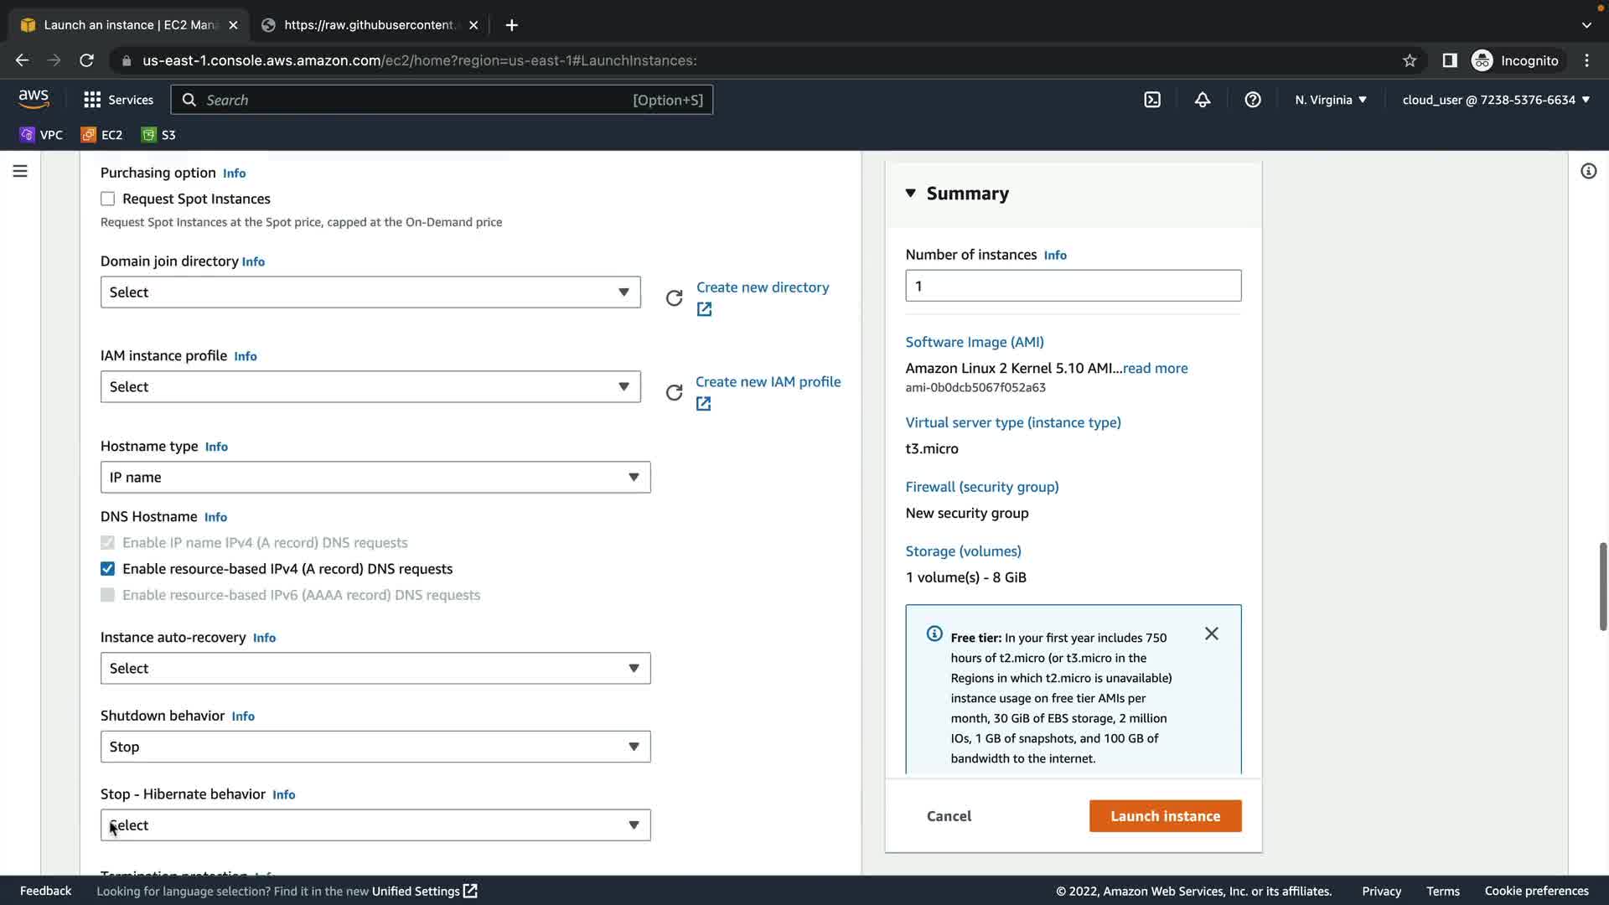Dismiss the Free tier info box
The image size is (1609, 905).
coord(1211,633)
